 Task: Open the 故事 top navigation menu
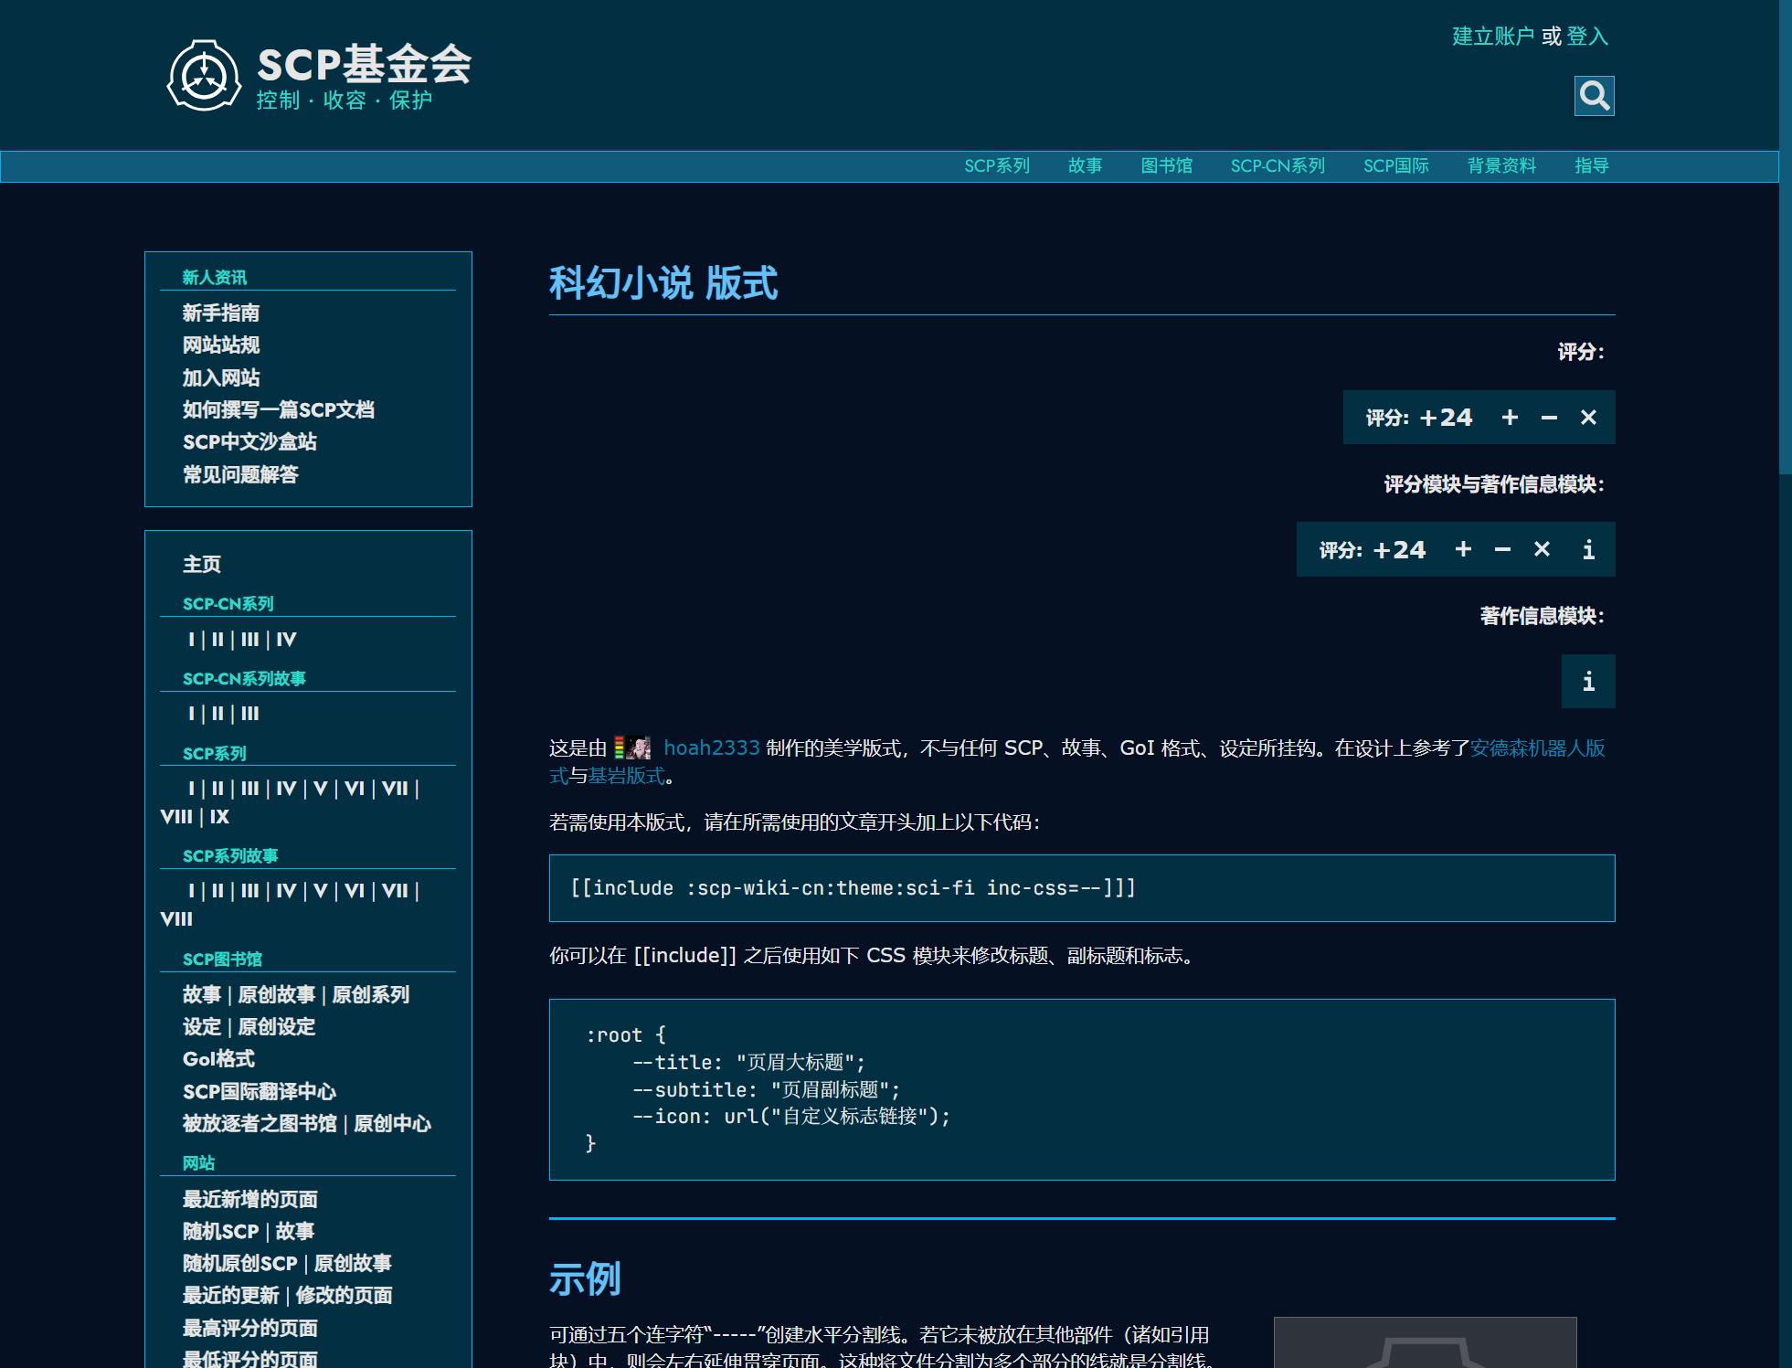click(1085, 166)
